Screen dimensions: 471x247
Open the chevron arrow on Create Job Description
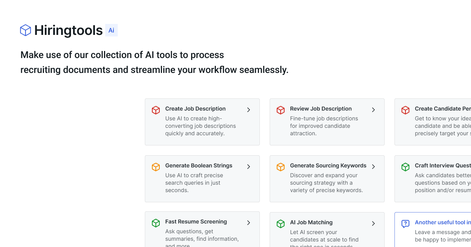tap(248, 110)
